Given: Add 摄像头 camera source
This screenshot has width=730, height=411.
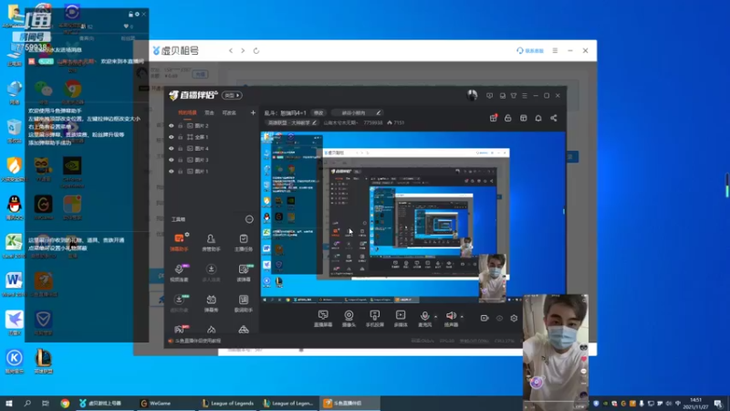Looking at the screenshot, I should pyautogui.click(x=349, y=318).
